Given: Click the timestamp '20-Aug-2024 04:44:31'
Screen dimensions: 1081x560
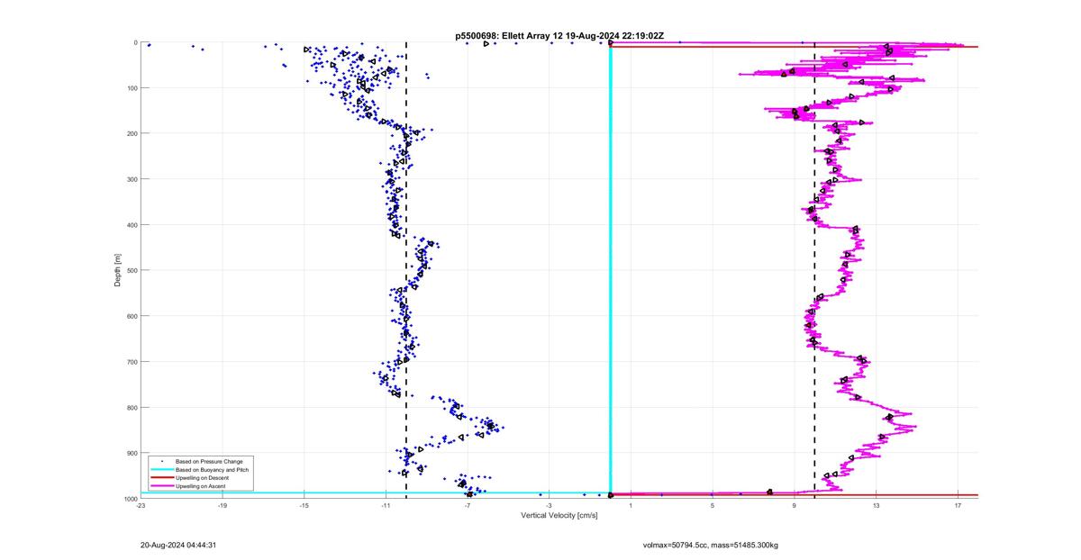Looking at the screenshot, I should click(178, 545).
